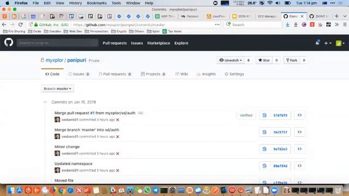Open Verified signature badge
Viewport: 349px width, 196px height.
[246, 115]
